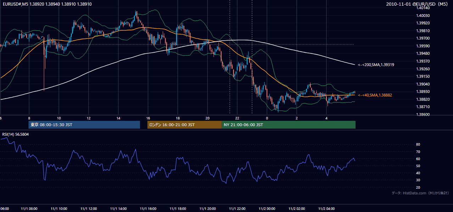The height and width of the screenshot is (212, 453).
Task: Click the 11/1 20:00 bottom time label
Action: click(x=208, y=208)
